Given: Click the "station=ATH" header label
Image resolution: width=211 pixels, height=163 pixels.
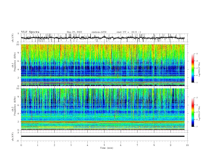Looking at the screenshot, I should (99, 32).
